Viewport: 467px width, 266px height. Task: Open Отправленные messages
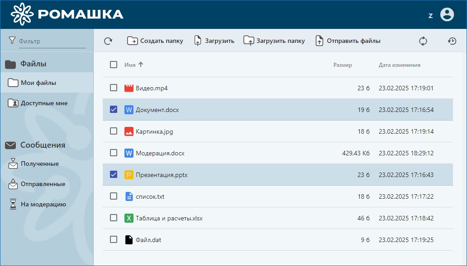pos(47,184)
